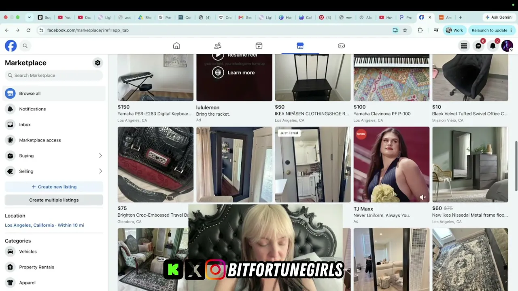Go to Facebook home via the logo
The height and width of the screenshot is (291, 518).
pos(11,46)
